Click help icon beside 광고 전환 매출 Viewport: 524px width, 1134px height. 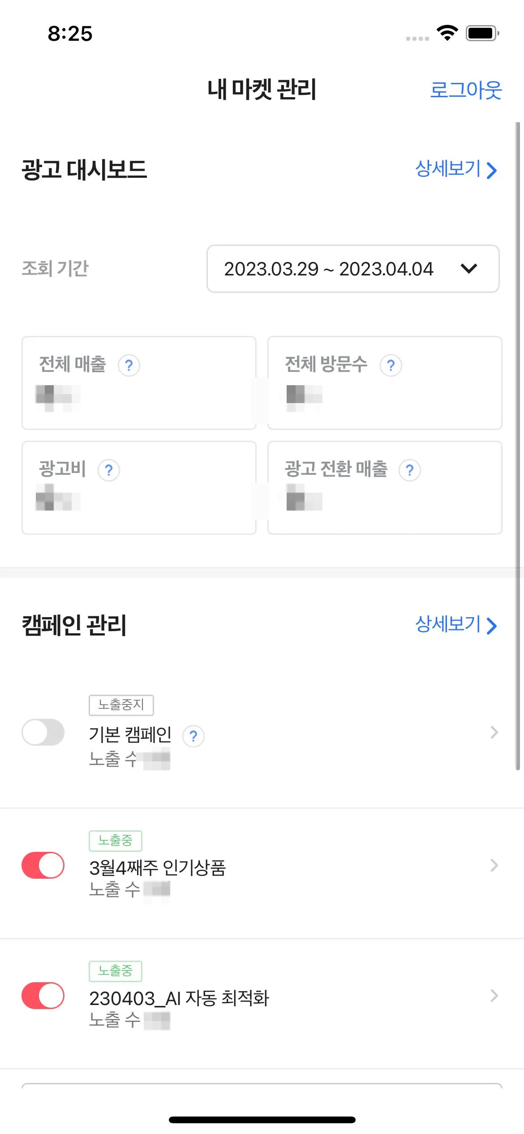point(409,470)
